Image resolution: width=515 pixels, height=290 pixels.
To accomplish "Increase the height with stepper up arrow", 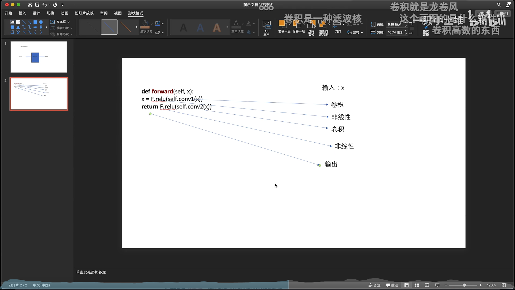I will (x=406, y=23).
